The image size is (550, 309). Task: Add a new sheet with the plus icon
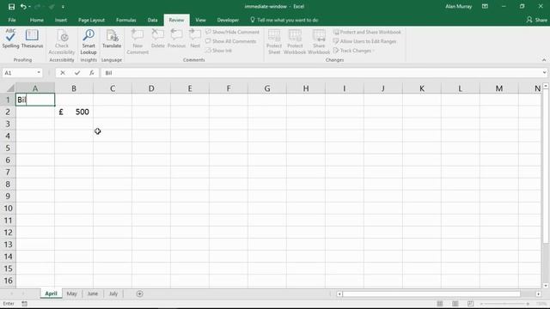pyautogui.click(x=139, y=294)
